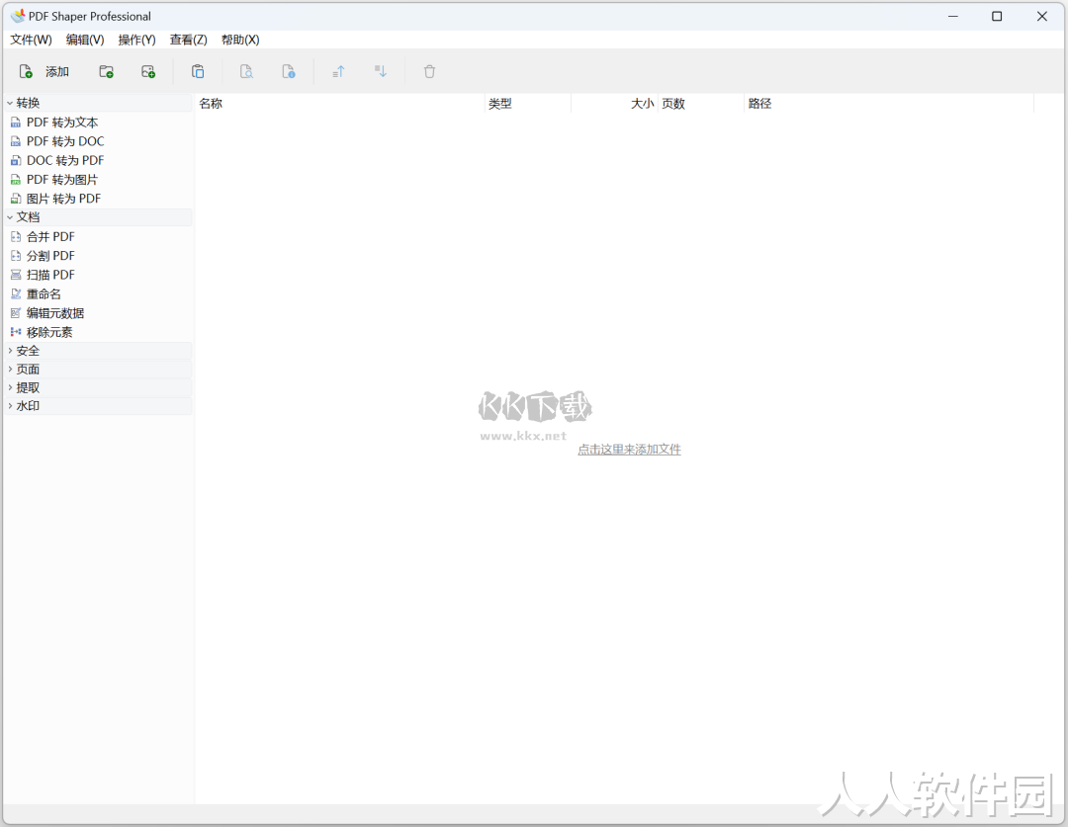Image resolution: width=1068 pixels, height=827 pixels.
Task: Expand the 提取 section
Action: pyautogui.click(x=10, y=387)
